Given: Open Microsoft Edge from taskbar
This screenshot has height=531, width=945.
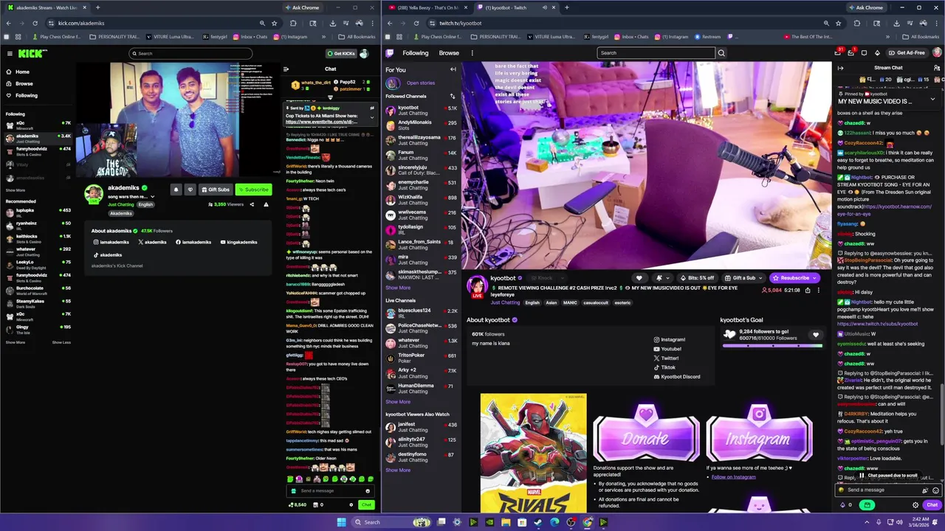Looking at the screenshot, I should [x=554, y=522].
